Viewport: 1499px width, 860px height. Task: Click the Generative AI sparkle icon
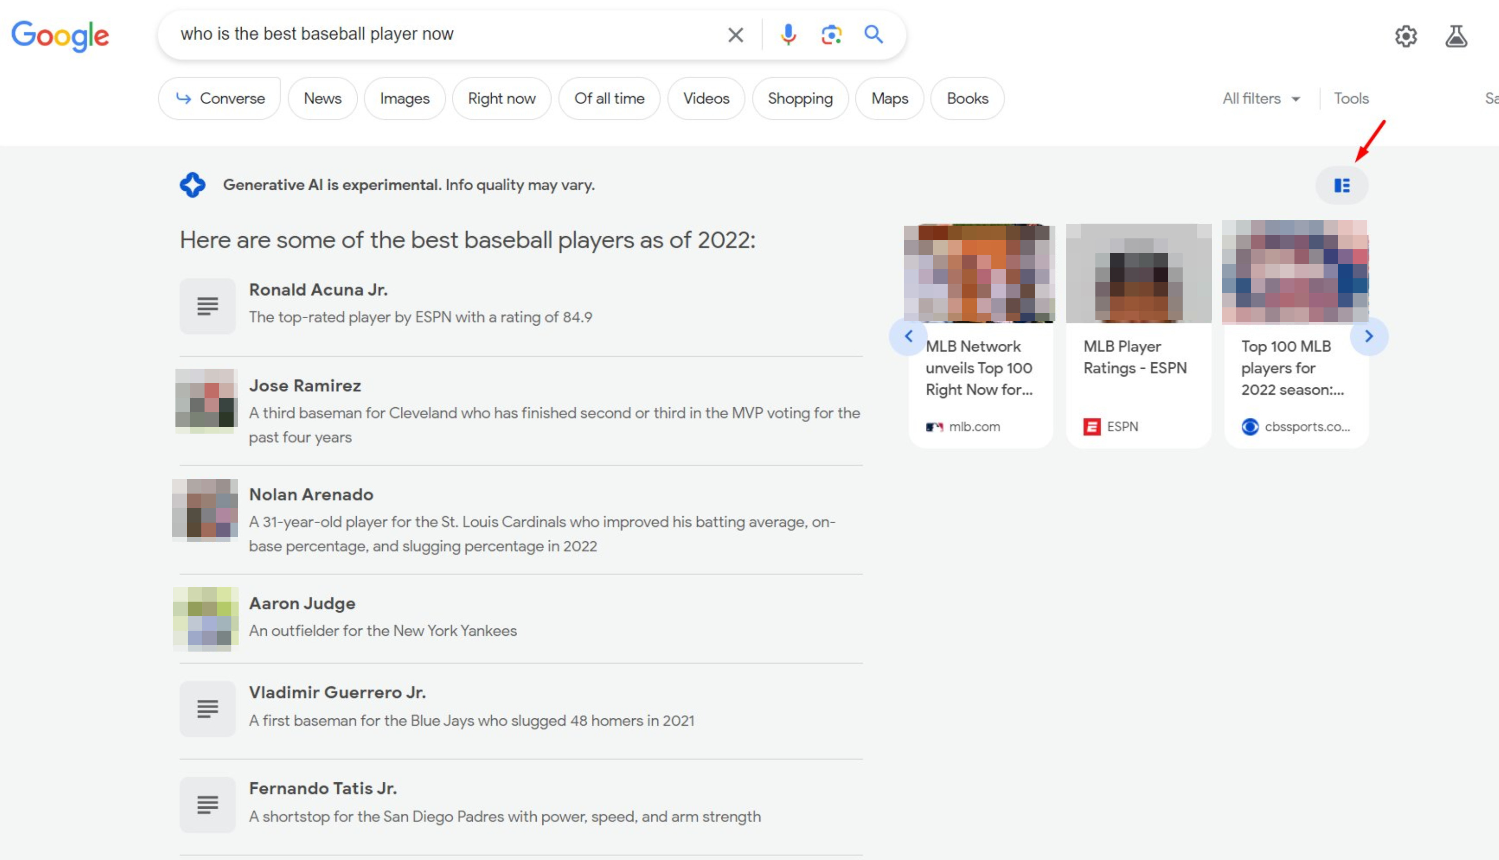[192, 184]
